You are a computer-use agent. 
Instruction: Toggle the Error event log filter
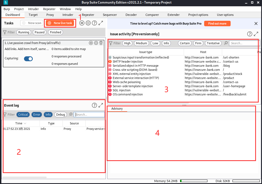pos(37,115)
